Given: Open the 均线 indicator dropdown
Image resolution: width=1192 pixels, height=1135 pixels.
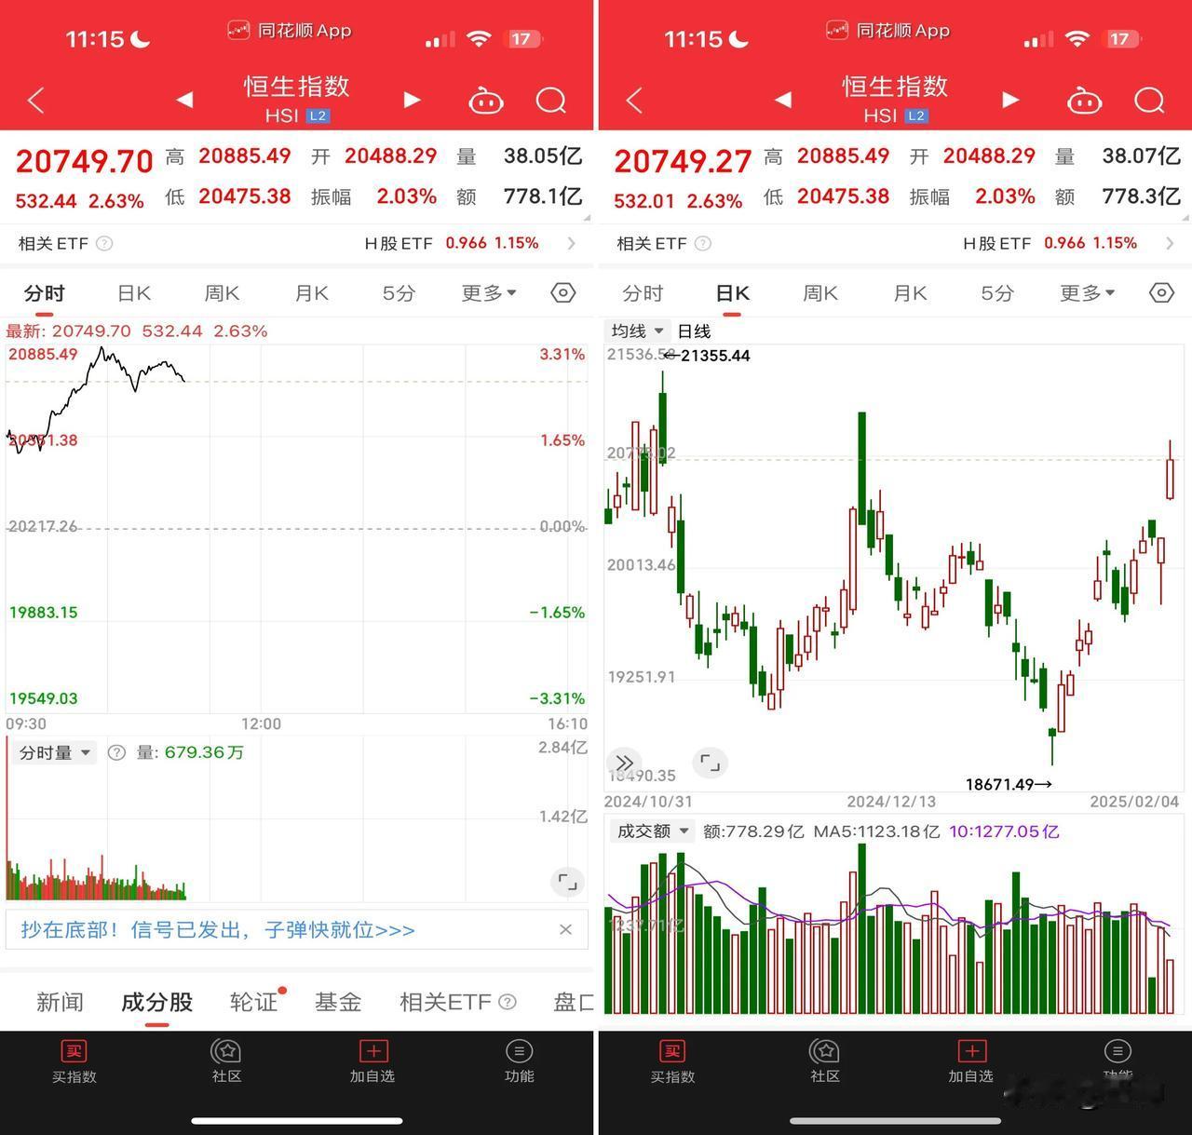Looking at the screenshot, I should pyautogui.click(x=638, y=331).
